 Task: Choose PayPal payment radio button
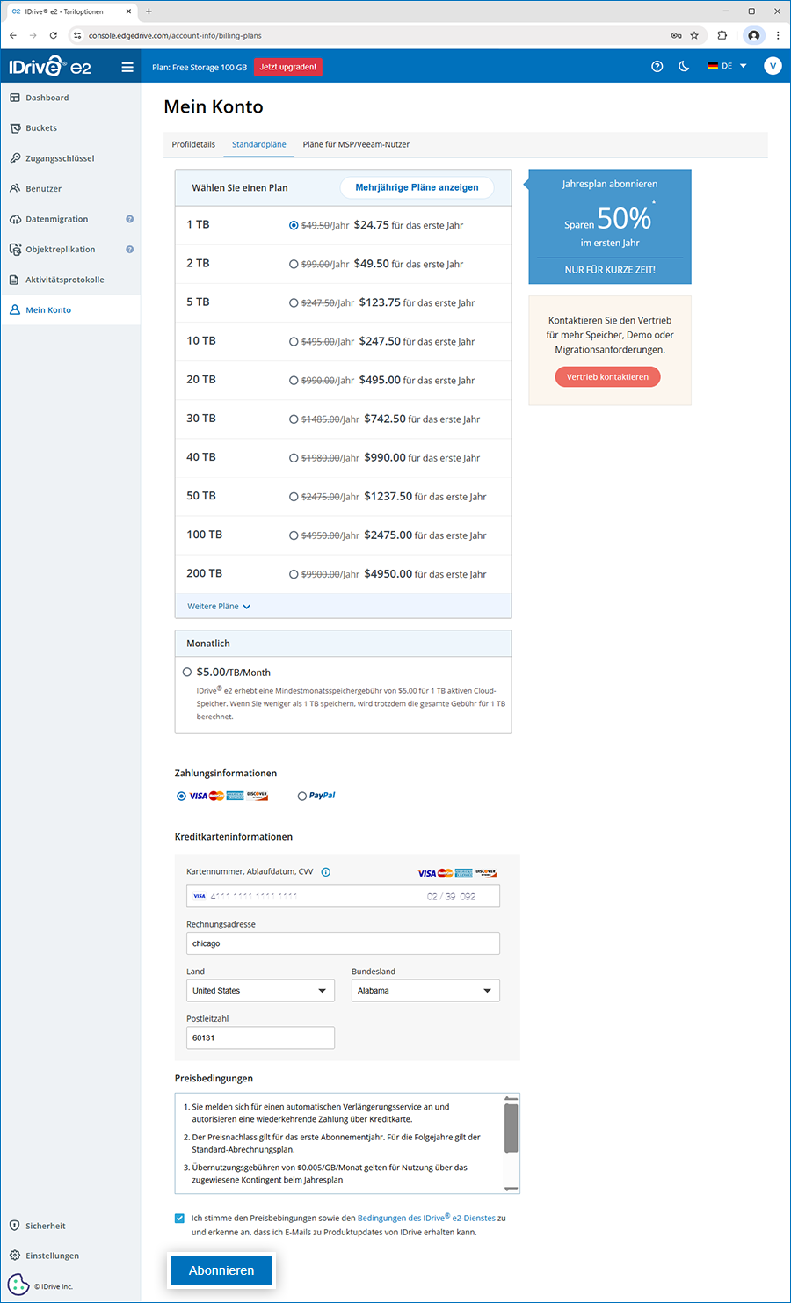pos(302,797)
